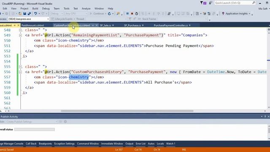Switch to the PurchasePaymentController.cs tab

tap(171, 25)
